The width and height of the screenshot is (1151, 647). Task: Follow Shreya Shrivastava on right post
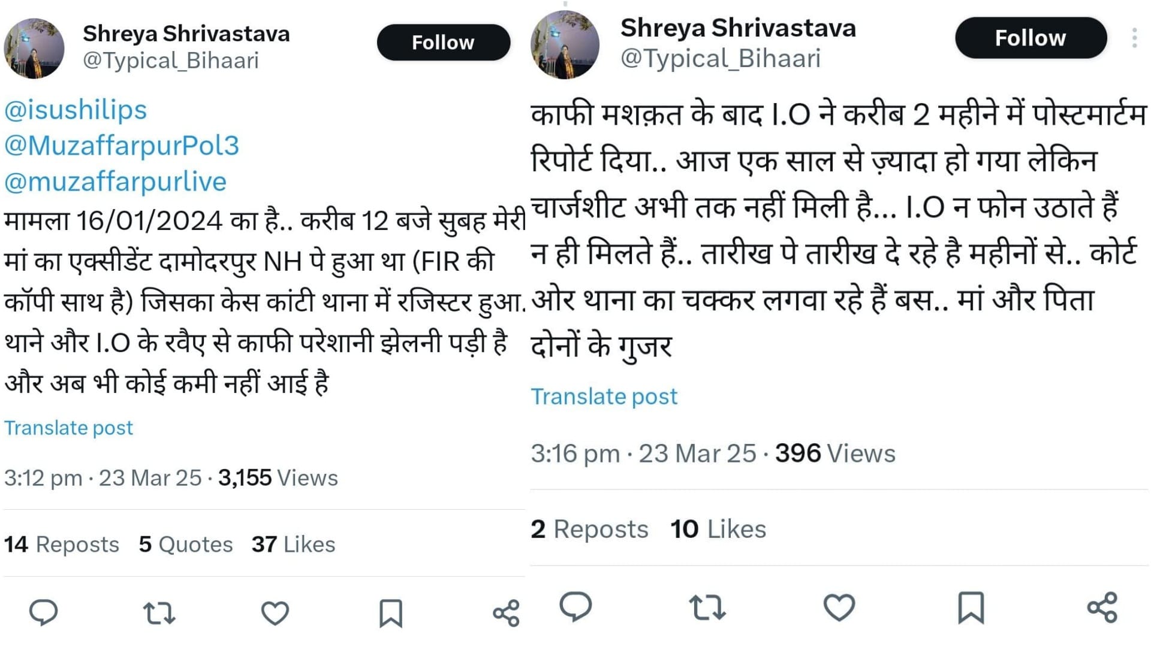click(1031, 38)
